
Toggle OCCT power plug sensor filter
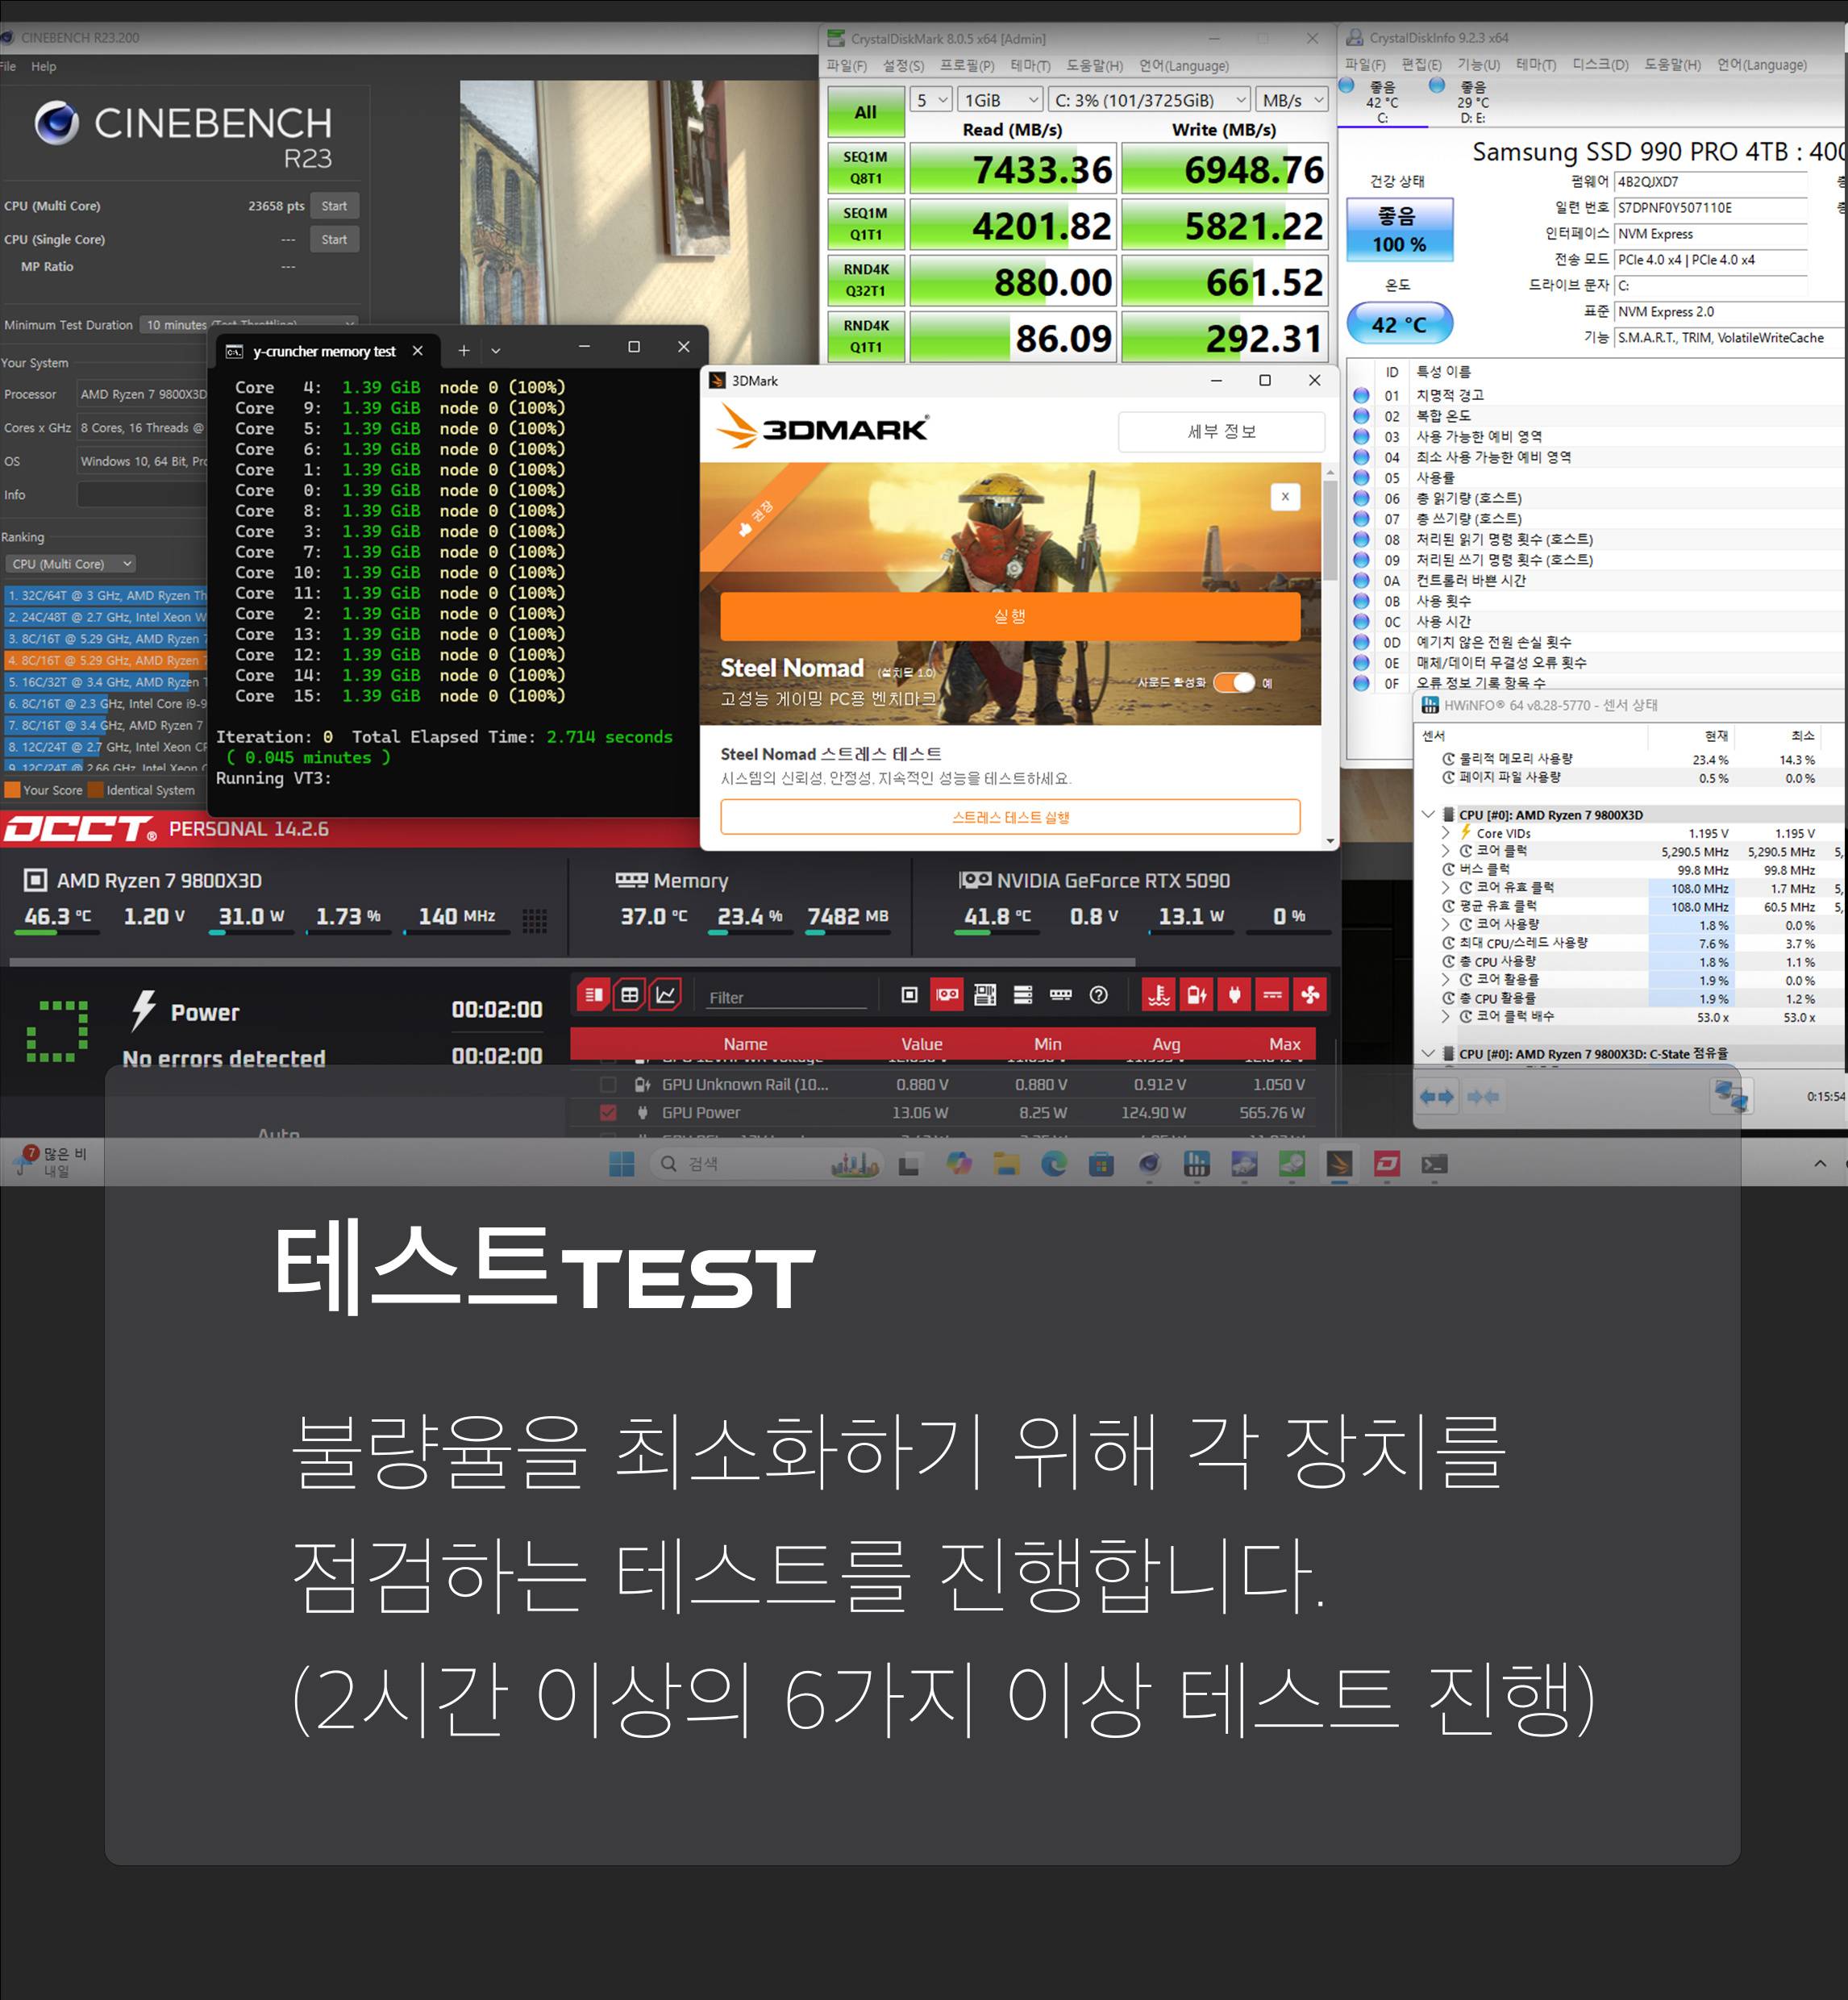point(1235,995)
